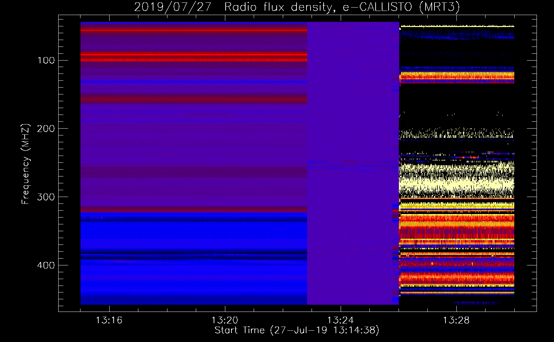
Task: Click the 400 frequency tick label
Action: click(x=46, y=265)
